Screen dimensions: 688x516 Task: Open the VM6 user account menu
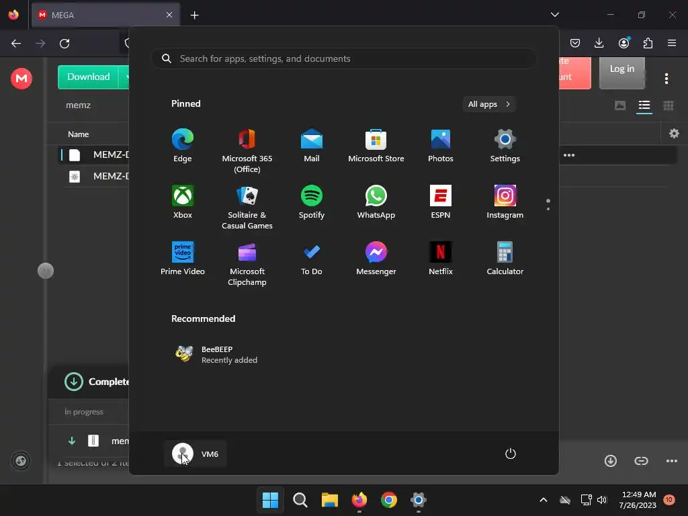pyautogui.click(x=196, y=454)
